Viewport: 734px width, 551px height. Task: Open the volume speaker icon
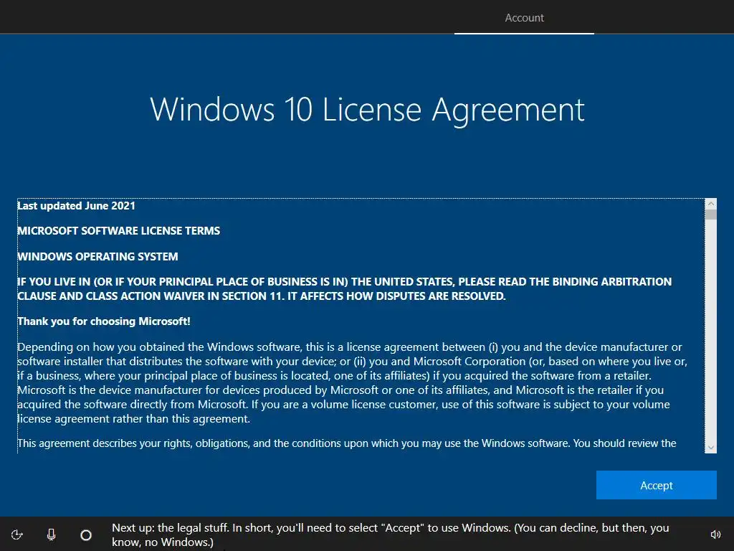tap(715, 534)
